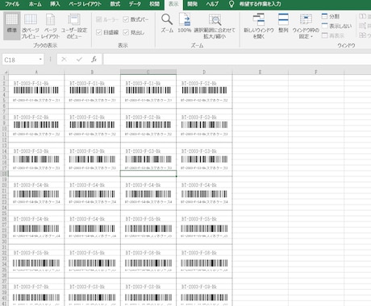Select column D header
This screenshot has height=306, width=371.
pos(204,72)
